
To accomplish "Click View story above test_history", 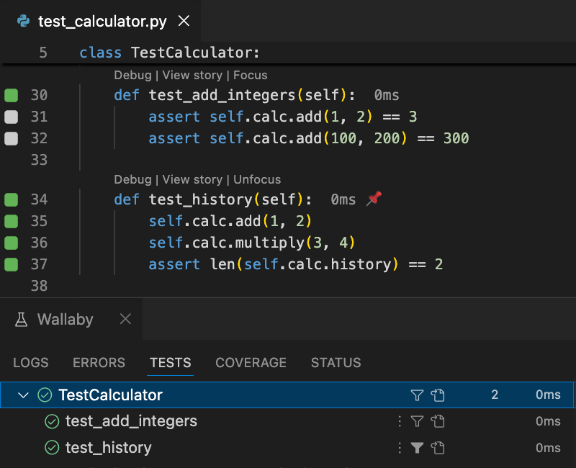I will (x=192, y=179).
